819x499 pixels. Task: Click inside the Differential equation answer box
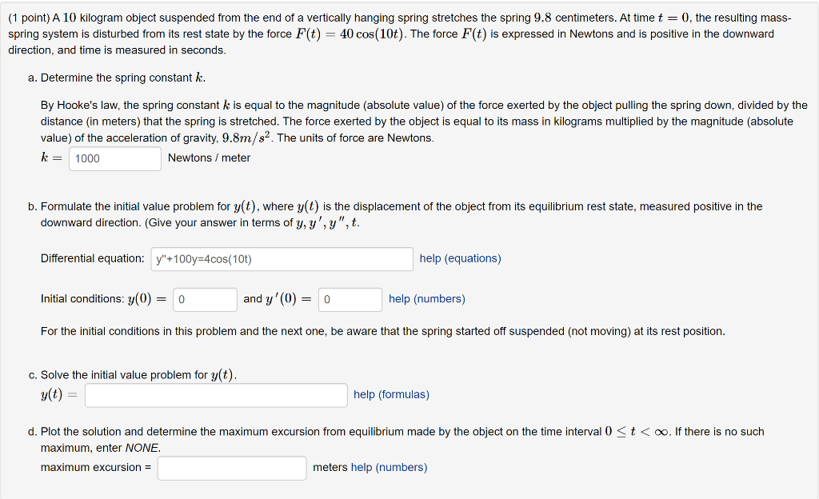(x=282, y=258)
